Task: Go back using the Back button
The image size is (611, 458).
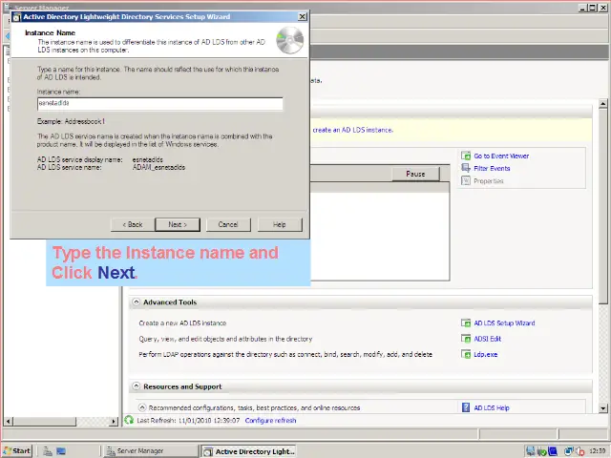Action: (133, 224)
